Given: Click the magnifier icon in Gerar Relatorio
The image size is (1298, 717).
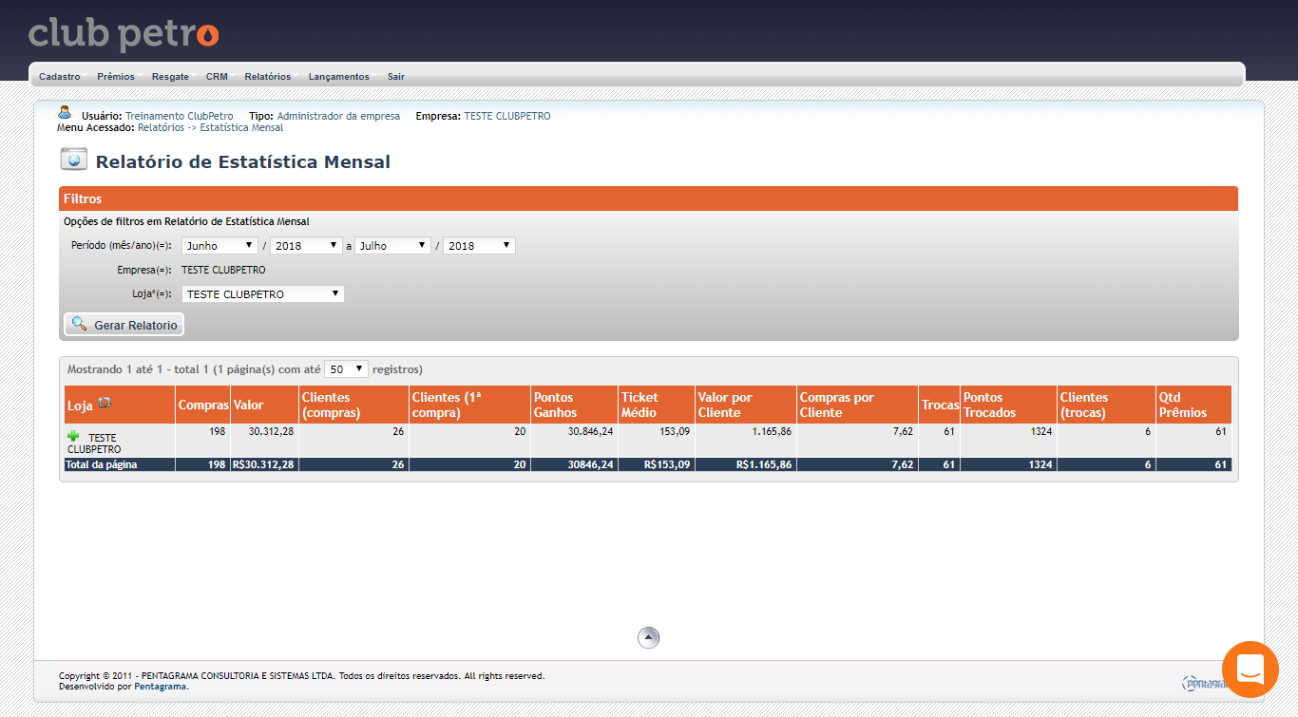Looking at the screenshot, I should [80, 324].
